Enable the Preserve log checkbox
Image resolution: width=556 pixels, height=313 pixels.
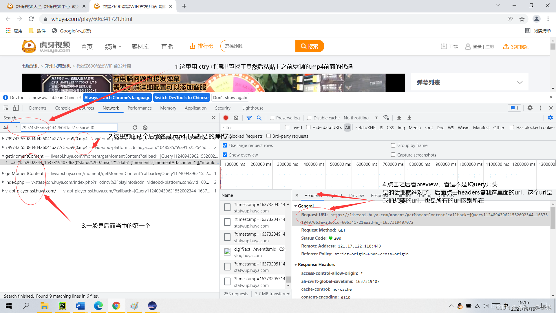pyautogui.click(x=272, y=118)
